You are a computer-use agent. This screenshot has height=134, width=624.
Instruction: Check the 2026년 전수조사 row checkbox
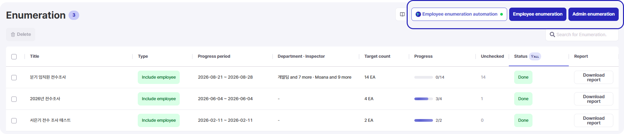[14, 99]
